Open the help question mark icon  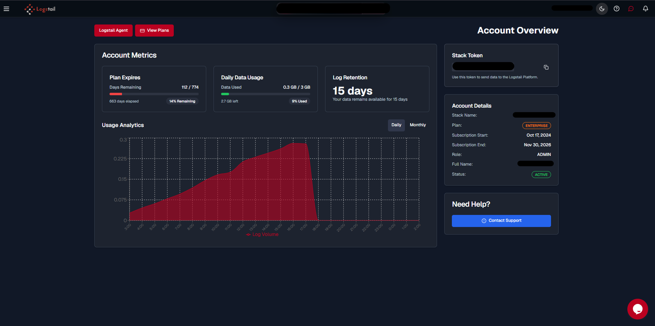[616, 9]
